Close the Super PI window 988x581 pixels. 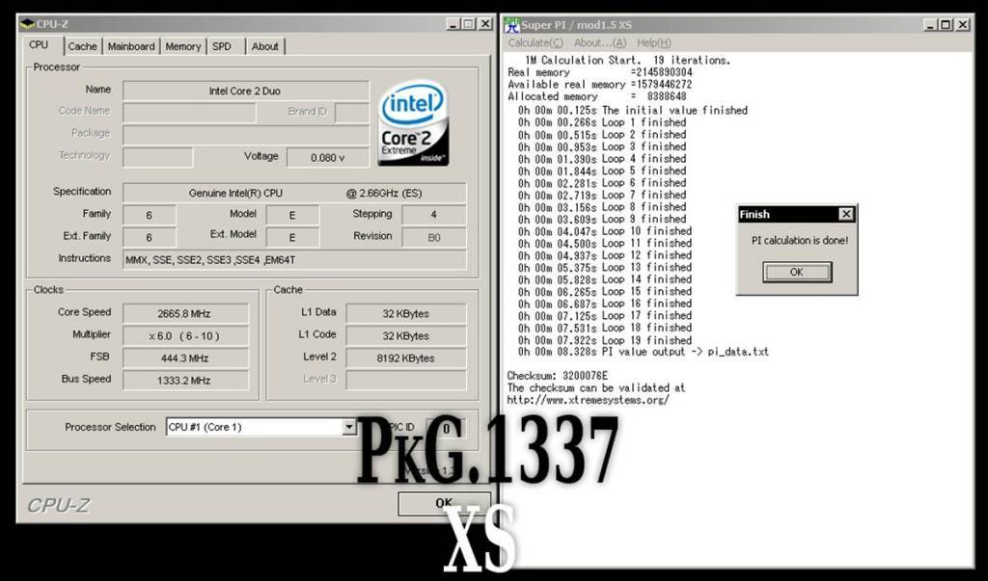pyautogui.click(x=963, y=24)
